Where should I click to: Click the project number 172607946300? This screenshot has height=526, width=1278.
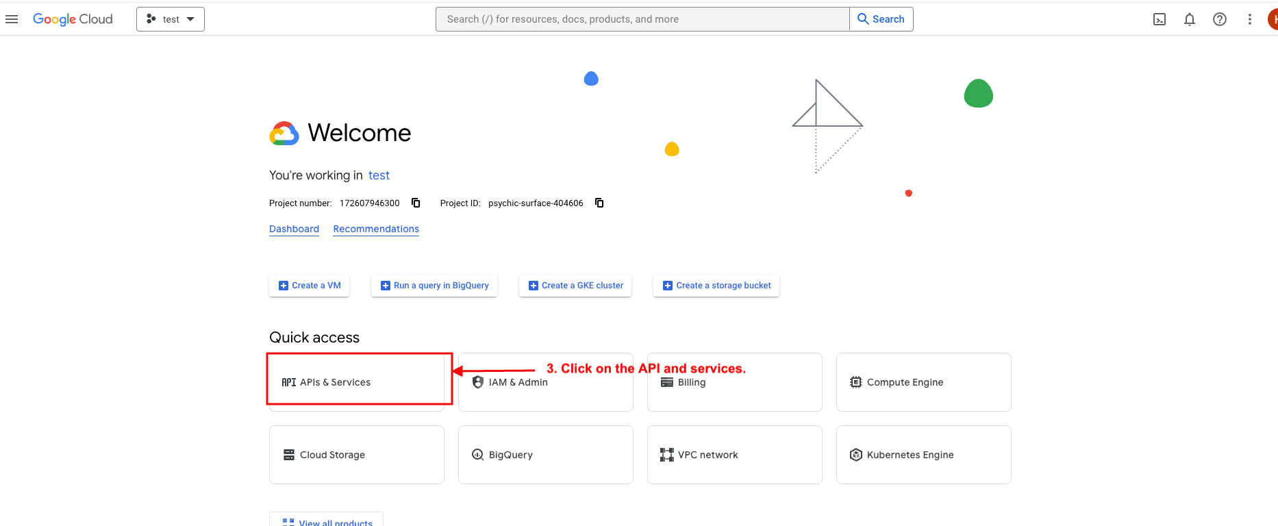click(370, 203)
